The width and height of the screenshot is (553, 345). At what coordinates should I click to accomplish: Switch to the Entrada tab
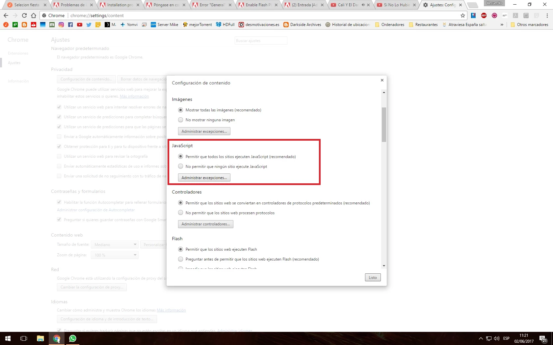click(x=304, y=5)
